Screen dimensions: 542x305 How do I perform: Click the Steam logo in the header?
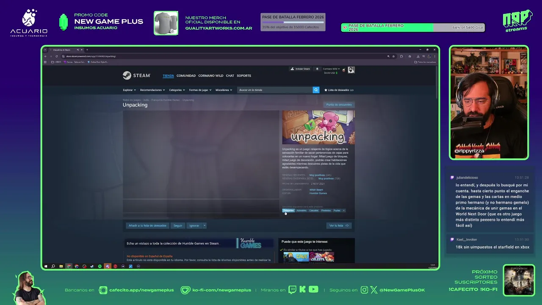(136, 75)
